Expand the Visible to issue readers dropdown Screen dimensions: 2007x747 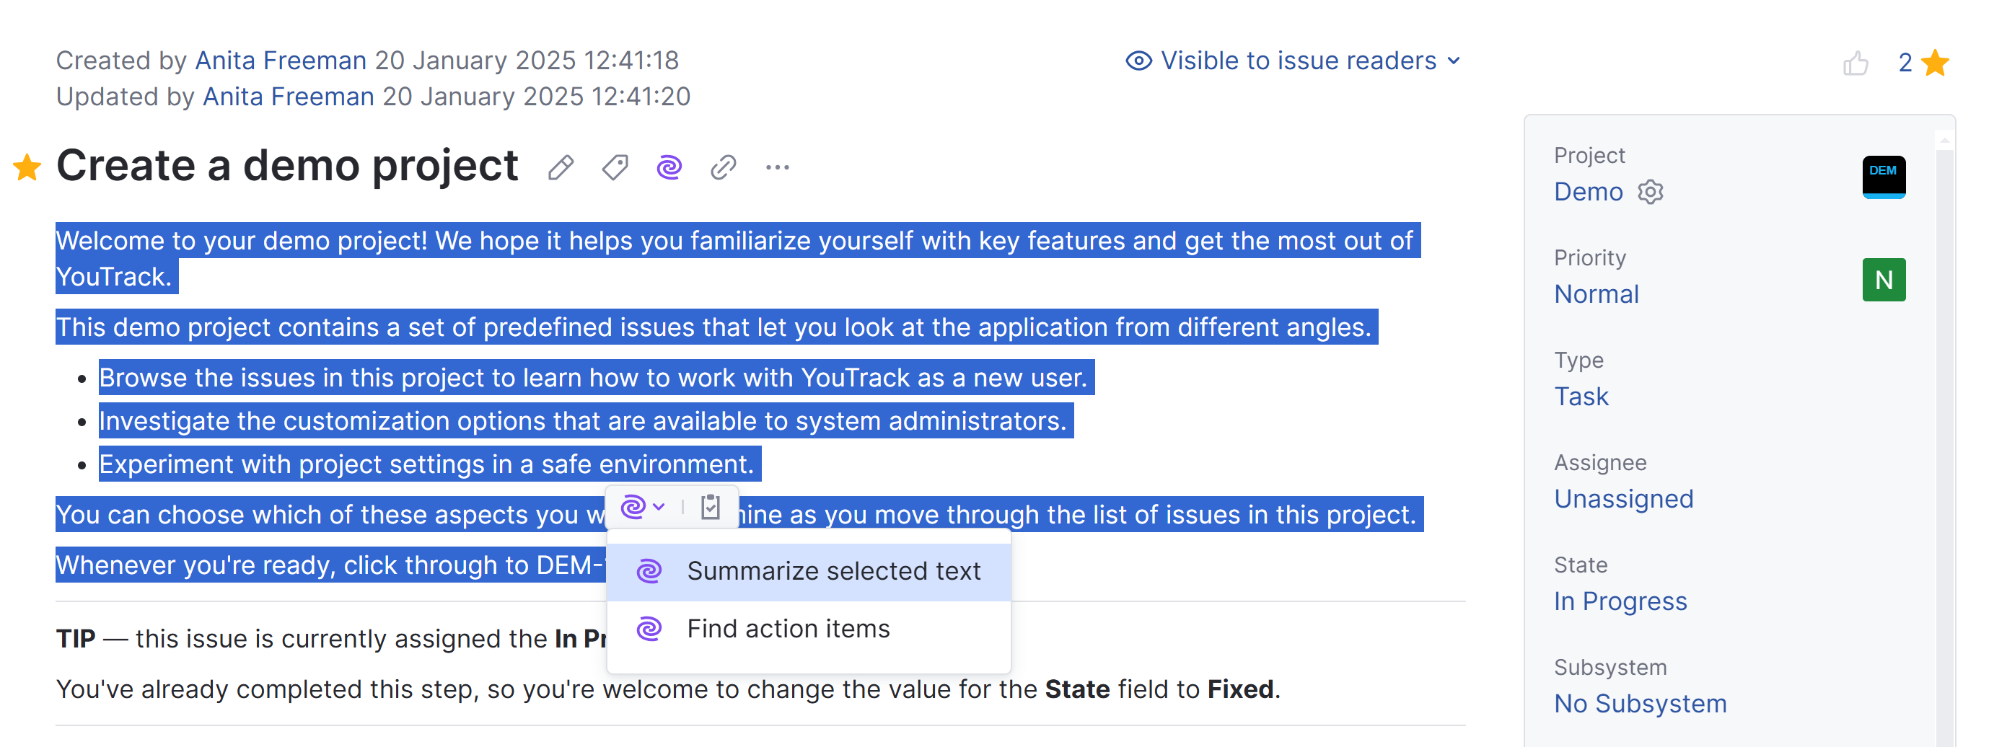tap(1453, 61)
